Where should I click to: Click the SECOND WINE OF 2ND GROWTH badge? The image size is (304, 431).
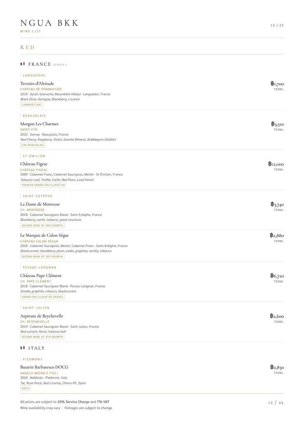[42, 226]
